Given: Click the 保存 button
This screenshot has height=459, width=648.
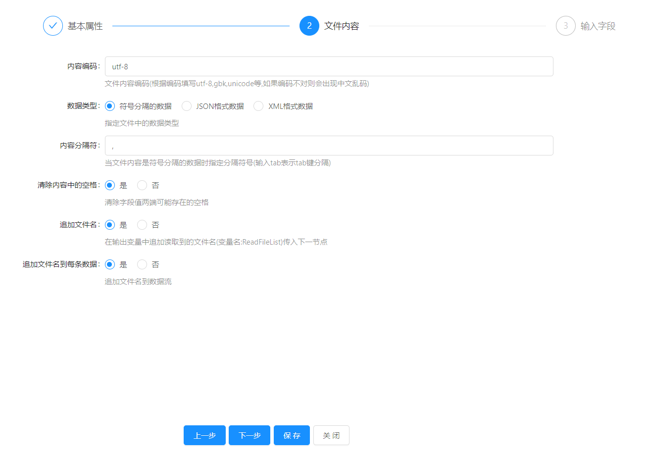Looking at the screenshot, I should [x=292, y=435].
